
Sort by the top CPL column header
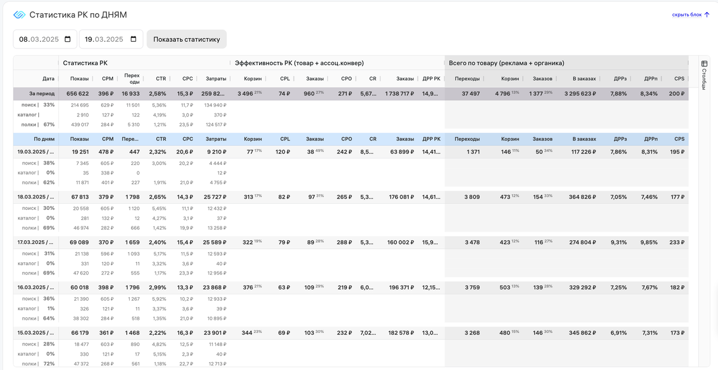coord(285,79)
